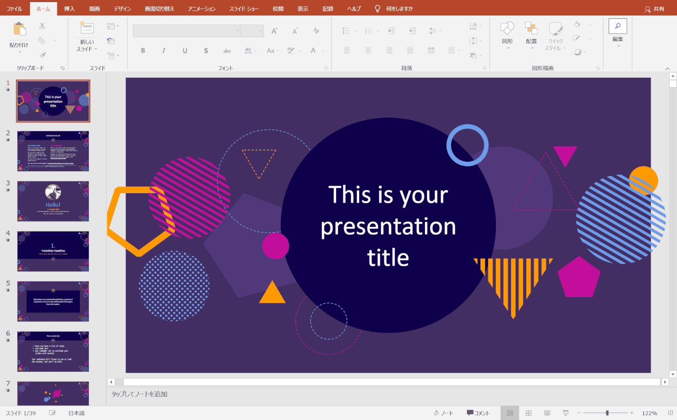Click the spell check icon in status bar
This screenshot has height=420, width=677.
(53, 413)
